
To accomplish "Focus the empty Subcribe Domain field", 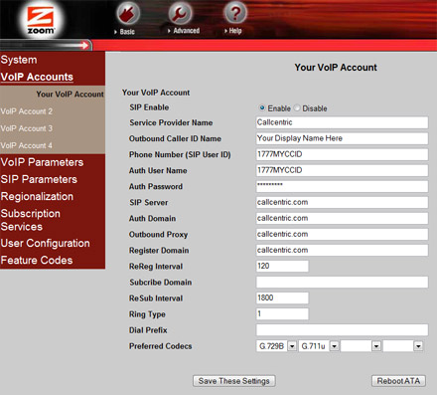I will click(342, 283).
